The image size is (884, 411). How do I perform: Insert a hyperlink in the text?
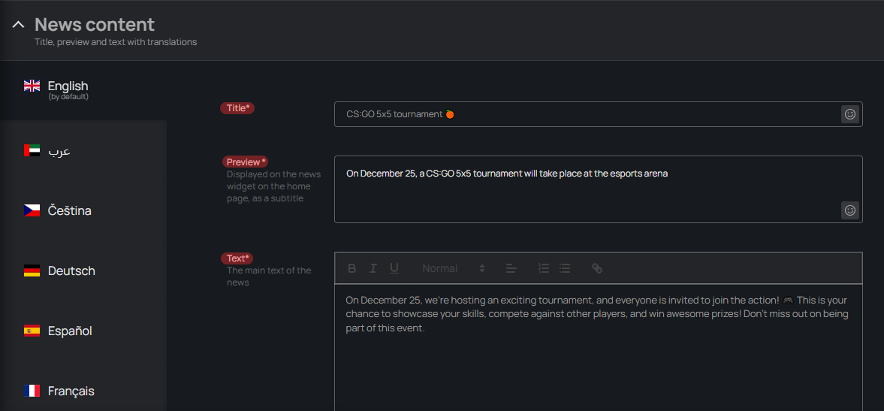pos(597,268)
